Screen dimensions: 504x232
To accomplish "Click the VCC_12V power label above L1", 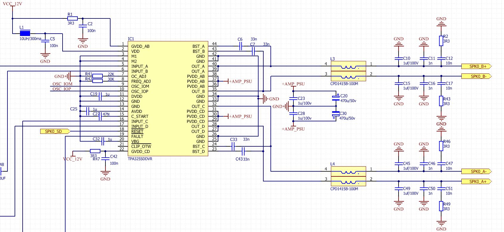I will tap(13, 4).
